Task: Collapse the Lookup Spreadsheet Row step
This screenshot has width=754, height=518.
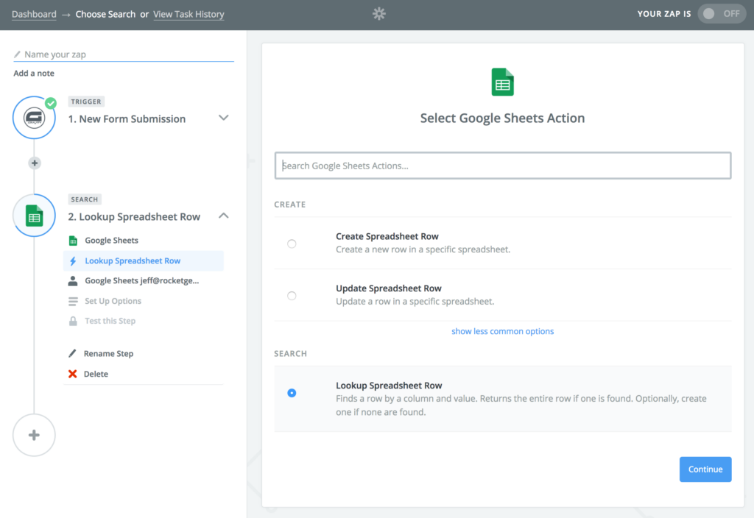Action: (224, 216)
